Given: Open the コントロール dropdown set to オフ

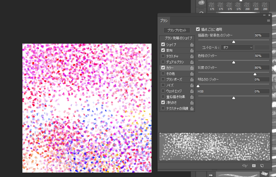Looking at the screenshot, I should (x=237, y=47).
